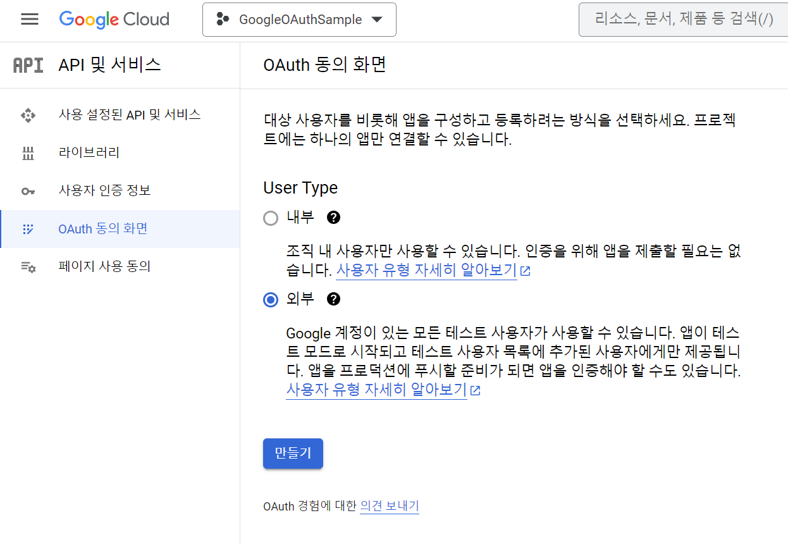Click the 만들기 button

[293, 454]
